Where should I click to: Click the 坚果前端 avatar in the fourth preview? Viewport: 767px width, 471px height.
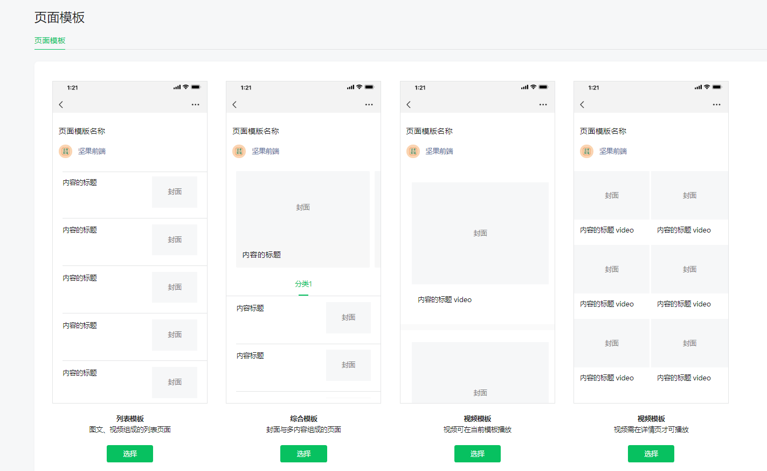pyautogui.click(x=586, y=151)
